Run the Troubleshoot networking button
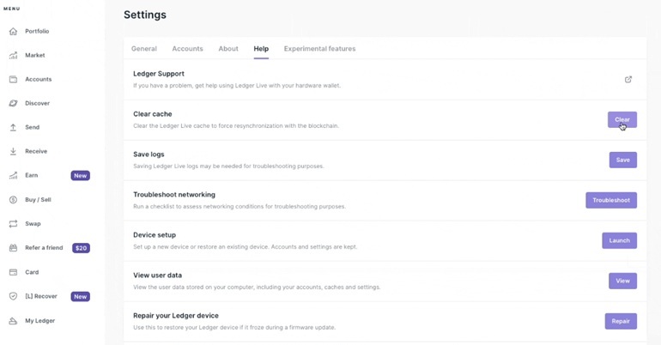This screenshot has height=345, width=661. pos(610,200)
